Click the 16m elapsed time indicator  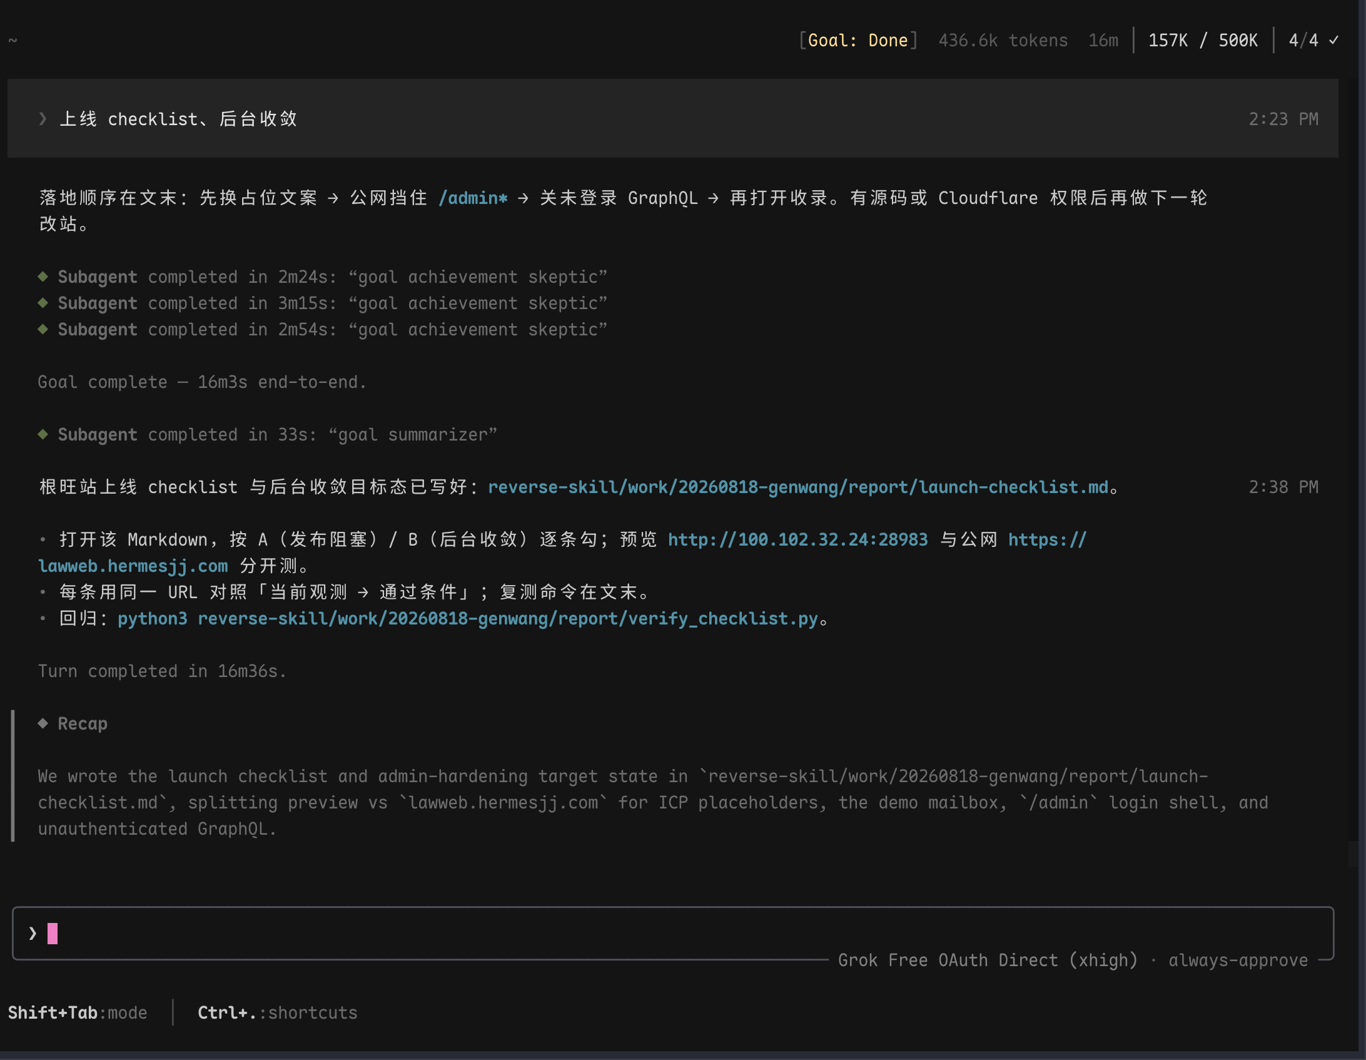(x=1103, y=41)
